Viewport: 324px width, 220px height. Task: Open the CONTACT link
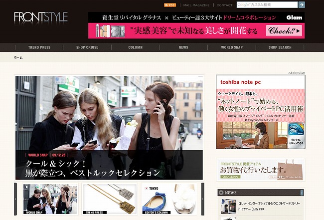[224, 5]
